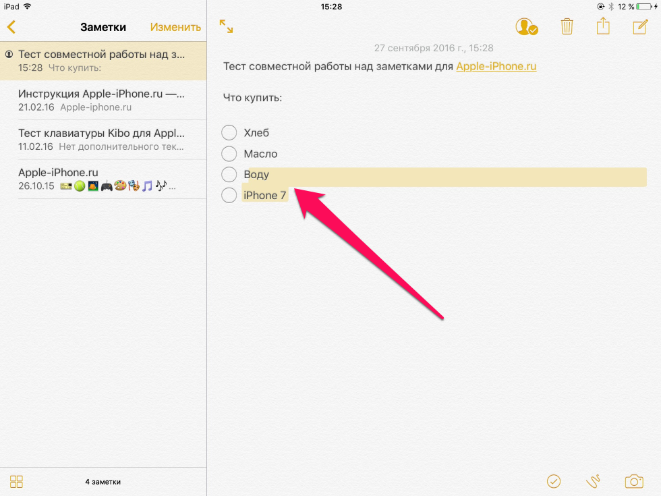
Task: Check off the Воду checklist item
Action: [x=229, y=174]
